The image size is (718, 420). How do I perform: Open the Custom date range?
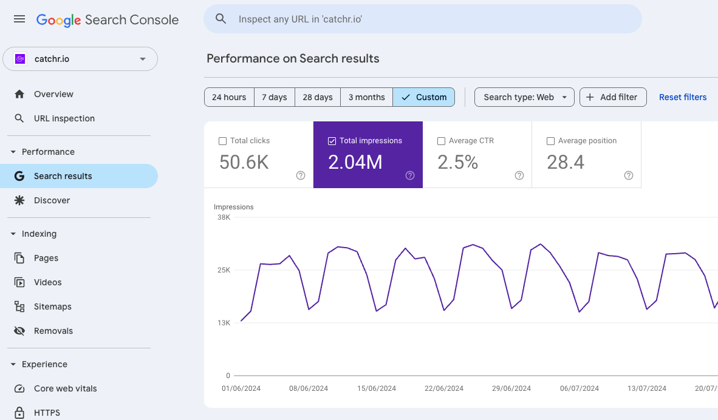click(423, 97)
